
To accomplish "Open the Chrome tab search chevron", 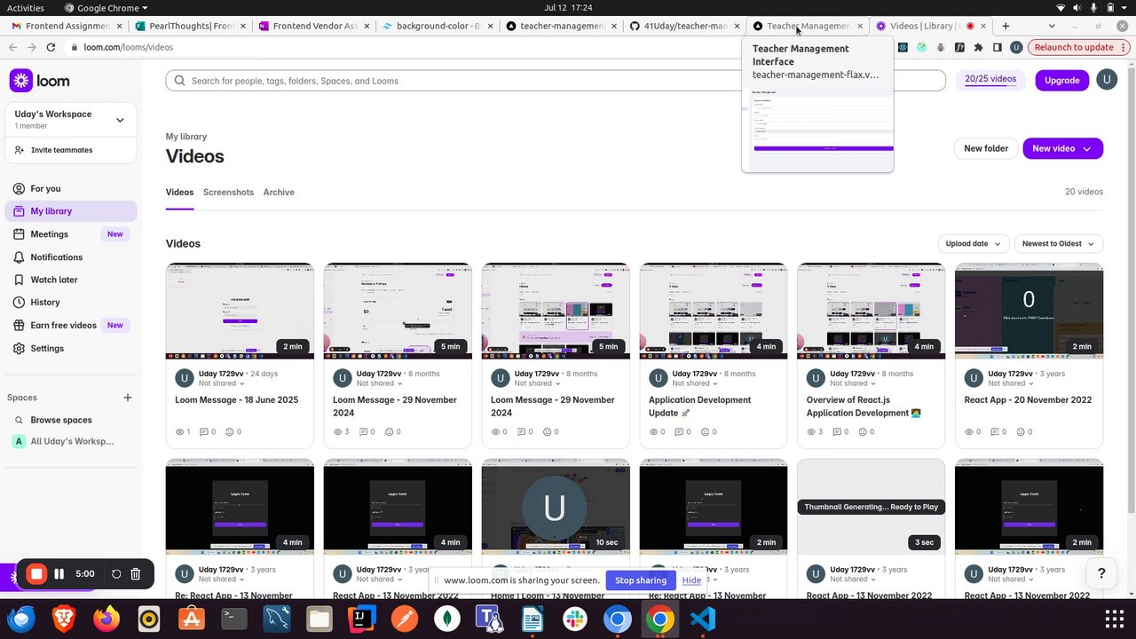I will (1052, 26).
